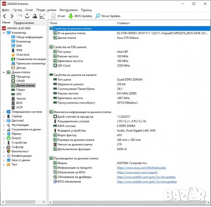Click the CPUID icon in tree

point(13,81)
